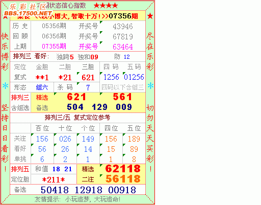Select the last draw number 63464
This screenshot has height=205, width=261.
pos(123,47)
